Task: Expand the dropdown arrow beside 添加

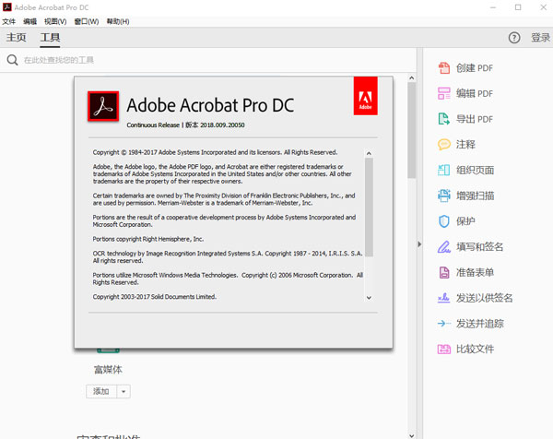Action: (124, 391)
